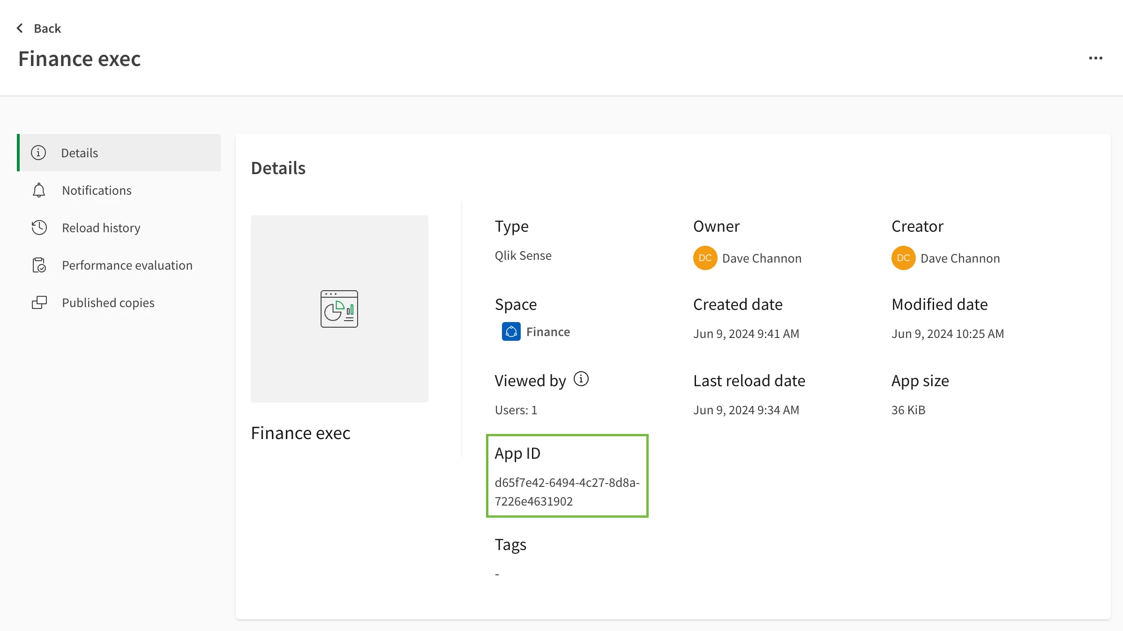Select the Published copies sidebar item
The image size is (1123, 631).
(x=108, y=302)
